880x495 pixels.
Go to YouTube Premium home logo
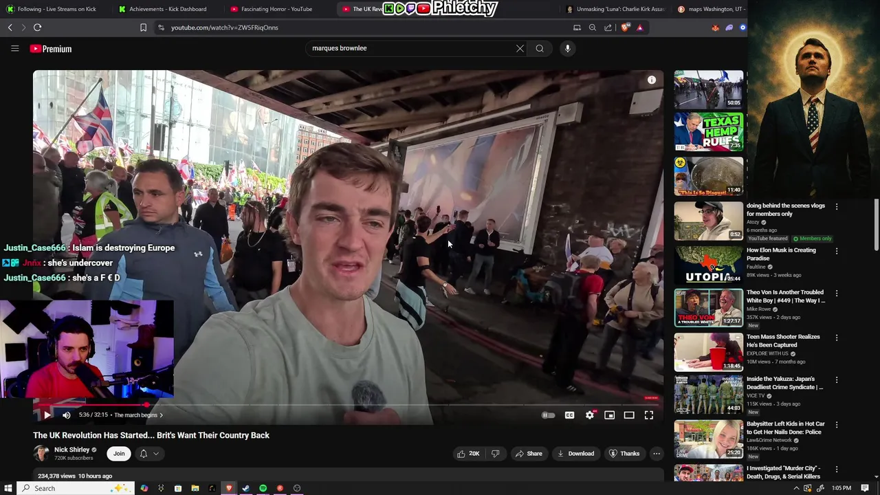(51, 49)
